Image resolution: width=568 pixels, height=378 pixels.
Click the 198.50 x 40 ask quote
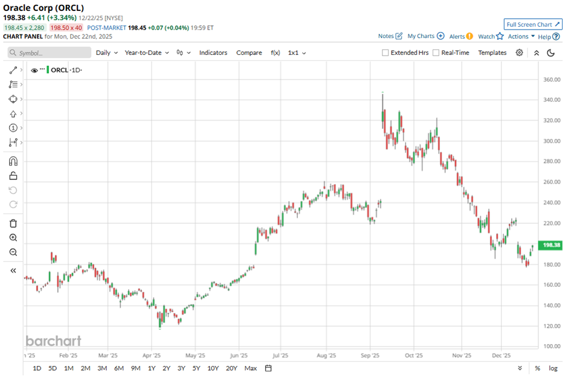pos(66,28)
